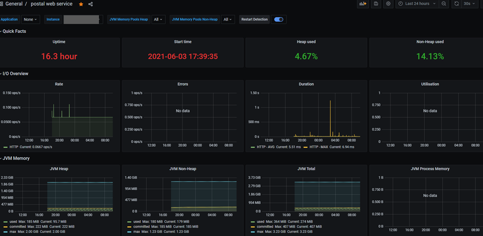Viewport: 483px width, 236px height.
Task: Toggle the Restart Detection switch
Action: (x=279, y=19)
